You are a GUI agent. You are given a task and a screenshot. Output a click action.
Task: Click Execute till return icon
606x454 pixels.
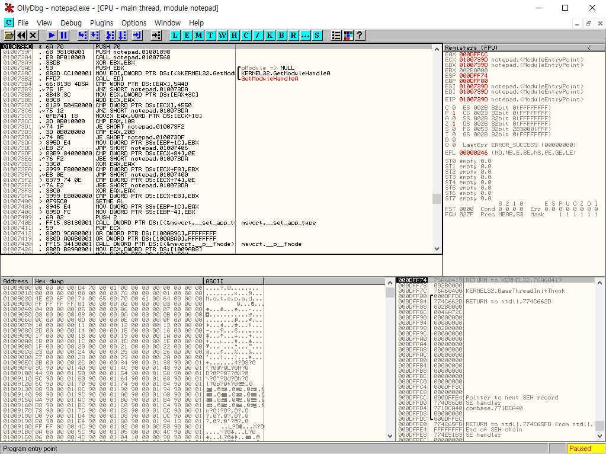coord(137,36)
